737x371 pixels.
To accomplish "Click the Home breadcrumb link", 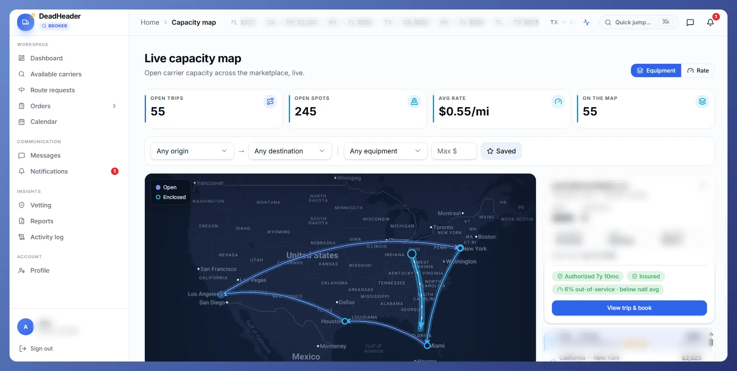I will click(150, 22).
